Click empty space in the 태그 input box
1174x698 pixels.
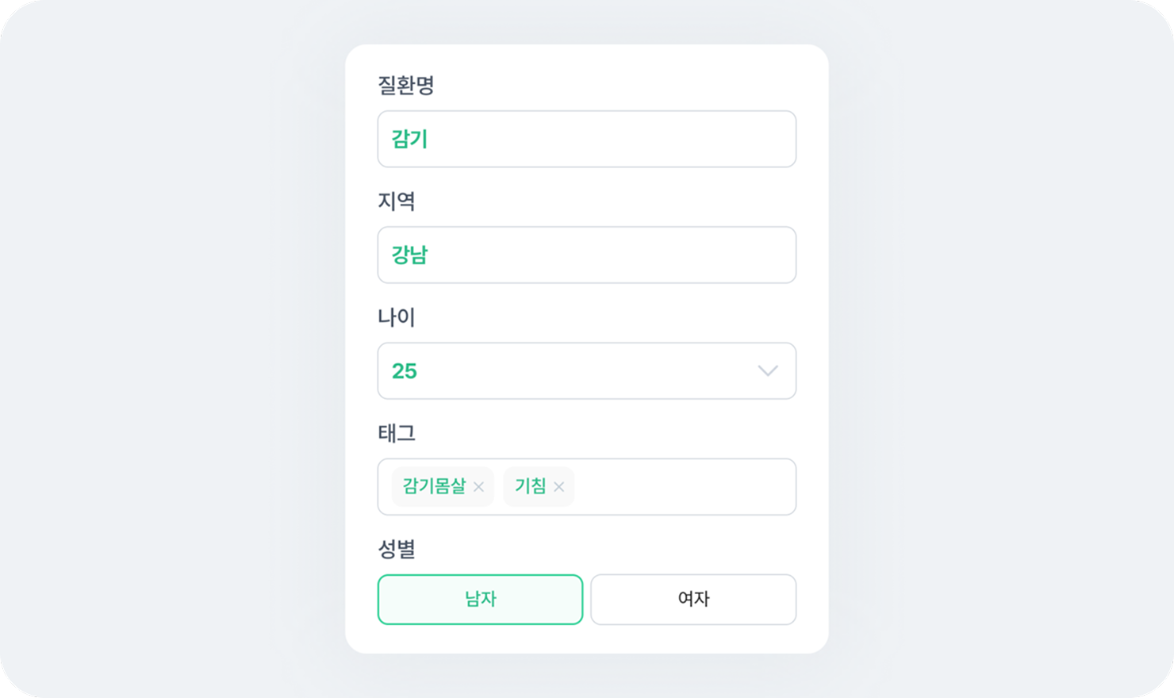click(682, 486)
